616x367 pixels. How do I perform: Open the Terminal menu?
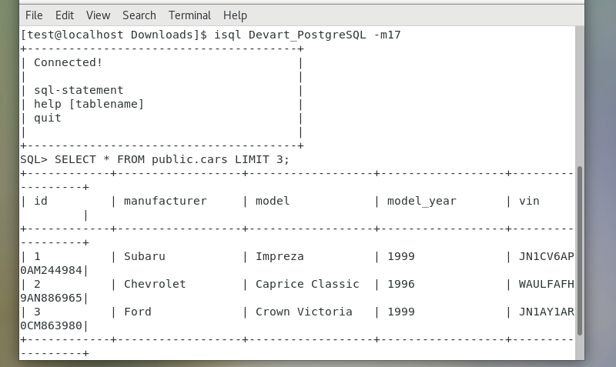pyautogui.click(x=189, y=15)
